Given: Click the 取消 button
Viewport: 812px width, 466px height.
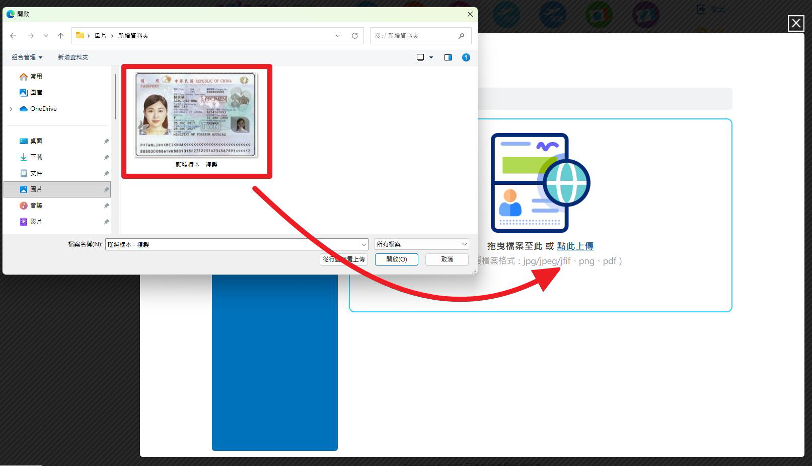Looking at the screenshot, I should (x=447, y=259).
